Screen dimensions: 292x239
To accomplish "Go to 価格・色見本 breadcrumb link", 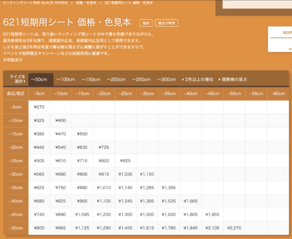I will coord(86,3).
